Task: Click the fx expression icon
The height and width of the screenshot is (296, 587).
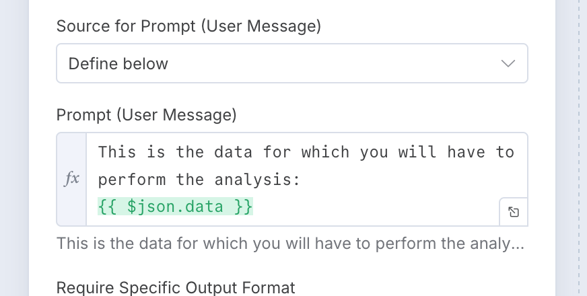Action: click(x=71, y=179)
